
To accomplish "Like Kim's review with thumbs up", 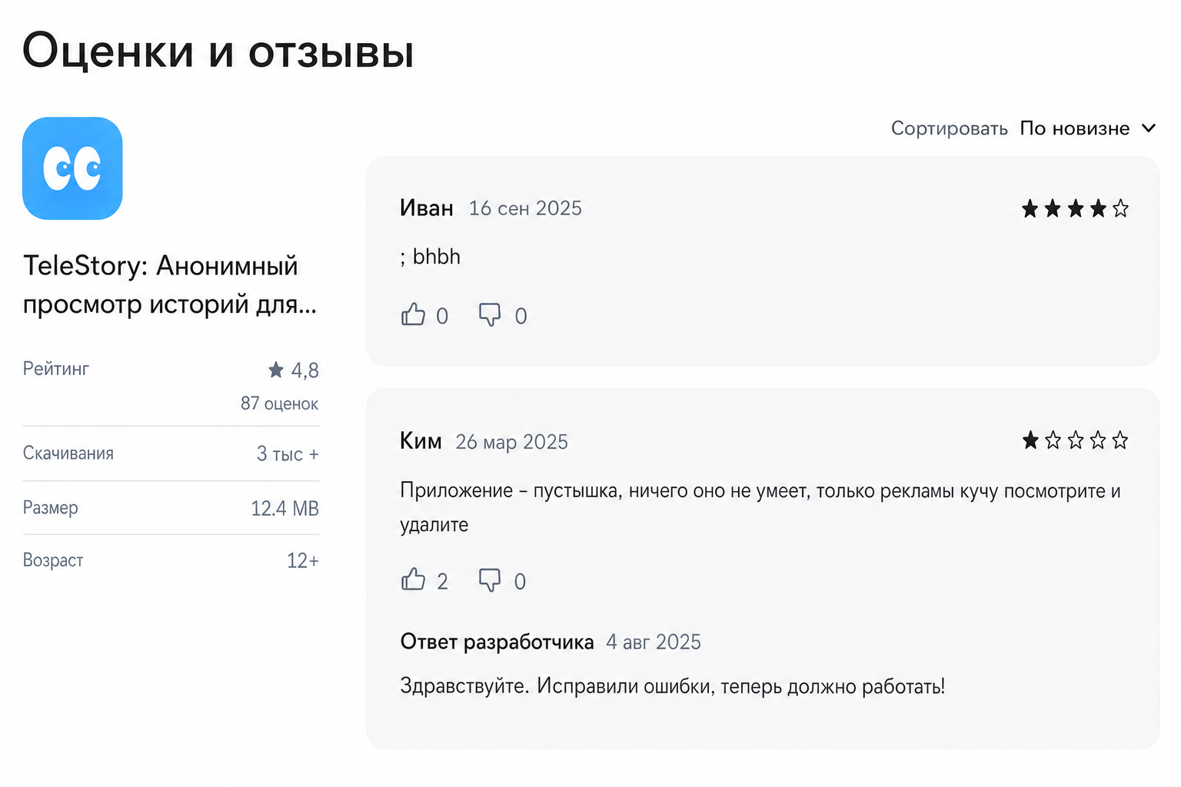I will (x=413, y=579).
